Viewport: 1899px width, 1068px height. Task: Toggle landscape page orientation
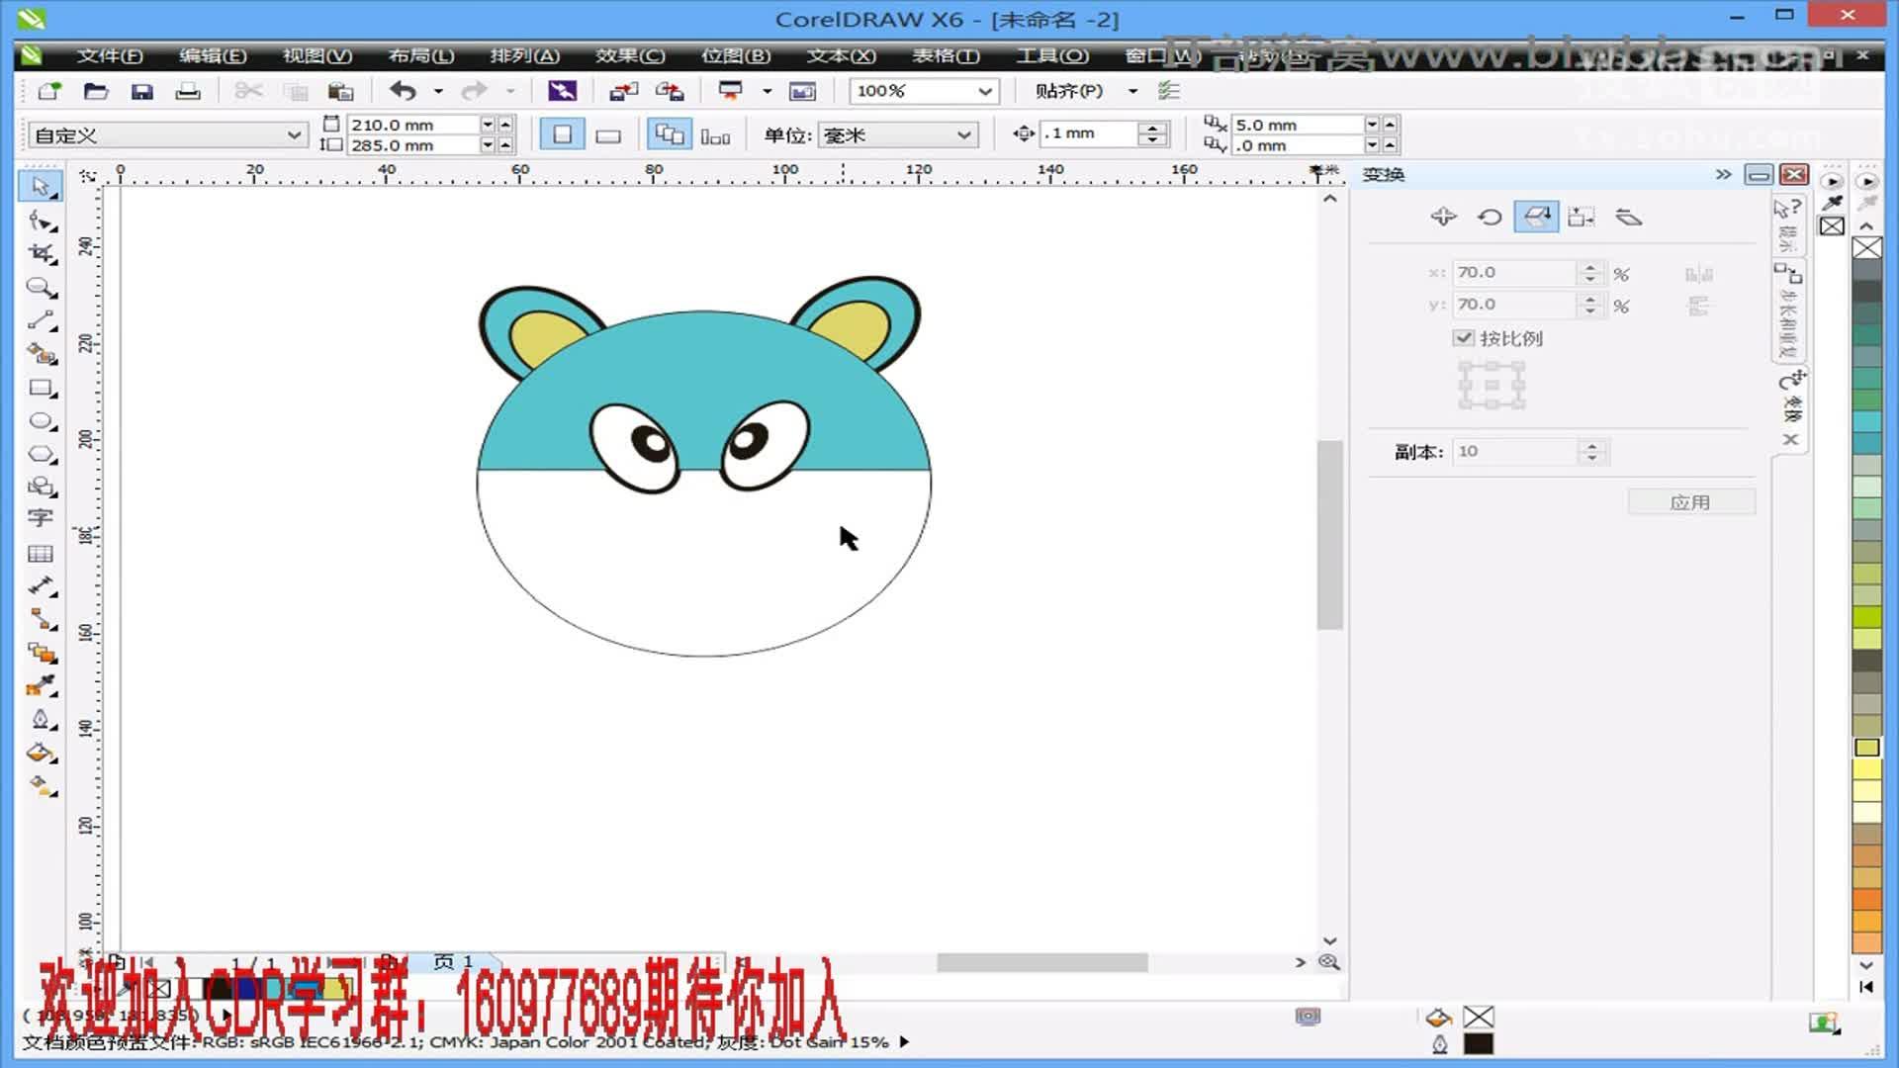[x=606, y=133]
